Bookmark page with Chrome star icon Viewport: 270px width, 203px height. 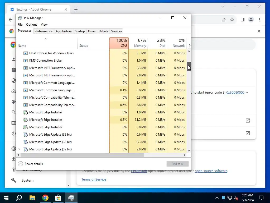tap(232, 20)
